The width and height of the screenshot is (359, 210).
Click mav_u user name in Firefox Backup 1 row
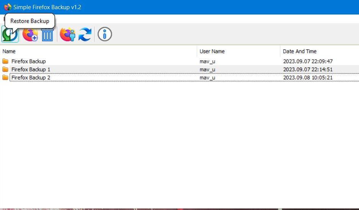(x=207, y=69)
